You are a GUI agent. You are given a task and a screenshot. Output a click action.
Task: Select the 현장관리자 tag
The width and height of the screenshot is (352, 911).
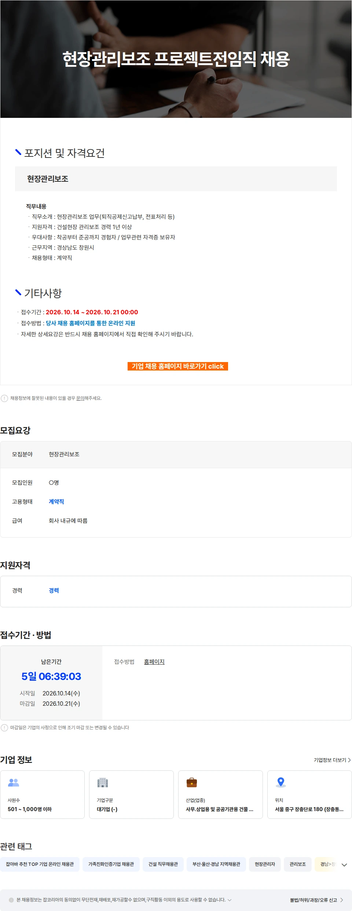click(x=265, y=864)
